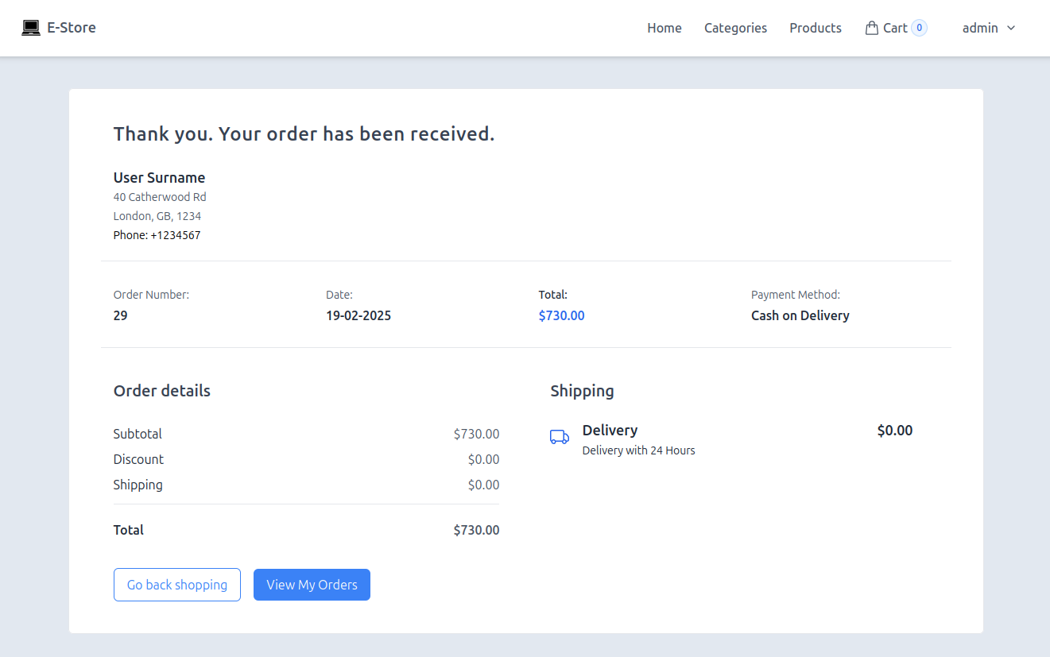Click the delivery truck icon

(x=560, y=437)
